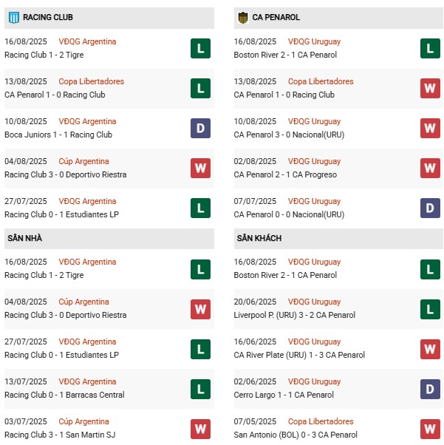Open the Copa Libertadores link dated 13/08/2025 under Racing Club
This screenshot has height=445, width=444.
[x=92, y=81]
